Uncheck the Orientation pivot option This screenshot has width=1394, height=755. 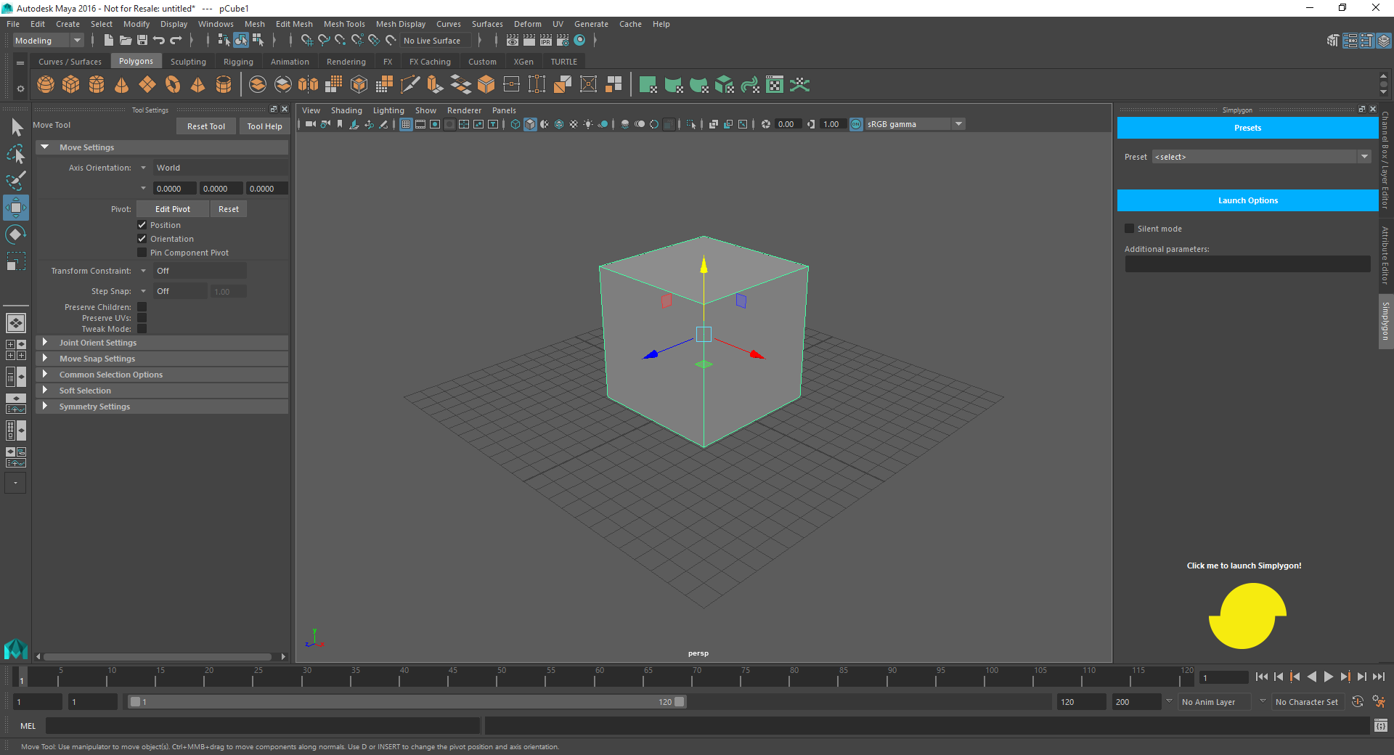[142, 238]
